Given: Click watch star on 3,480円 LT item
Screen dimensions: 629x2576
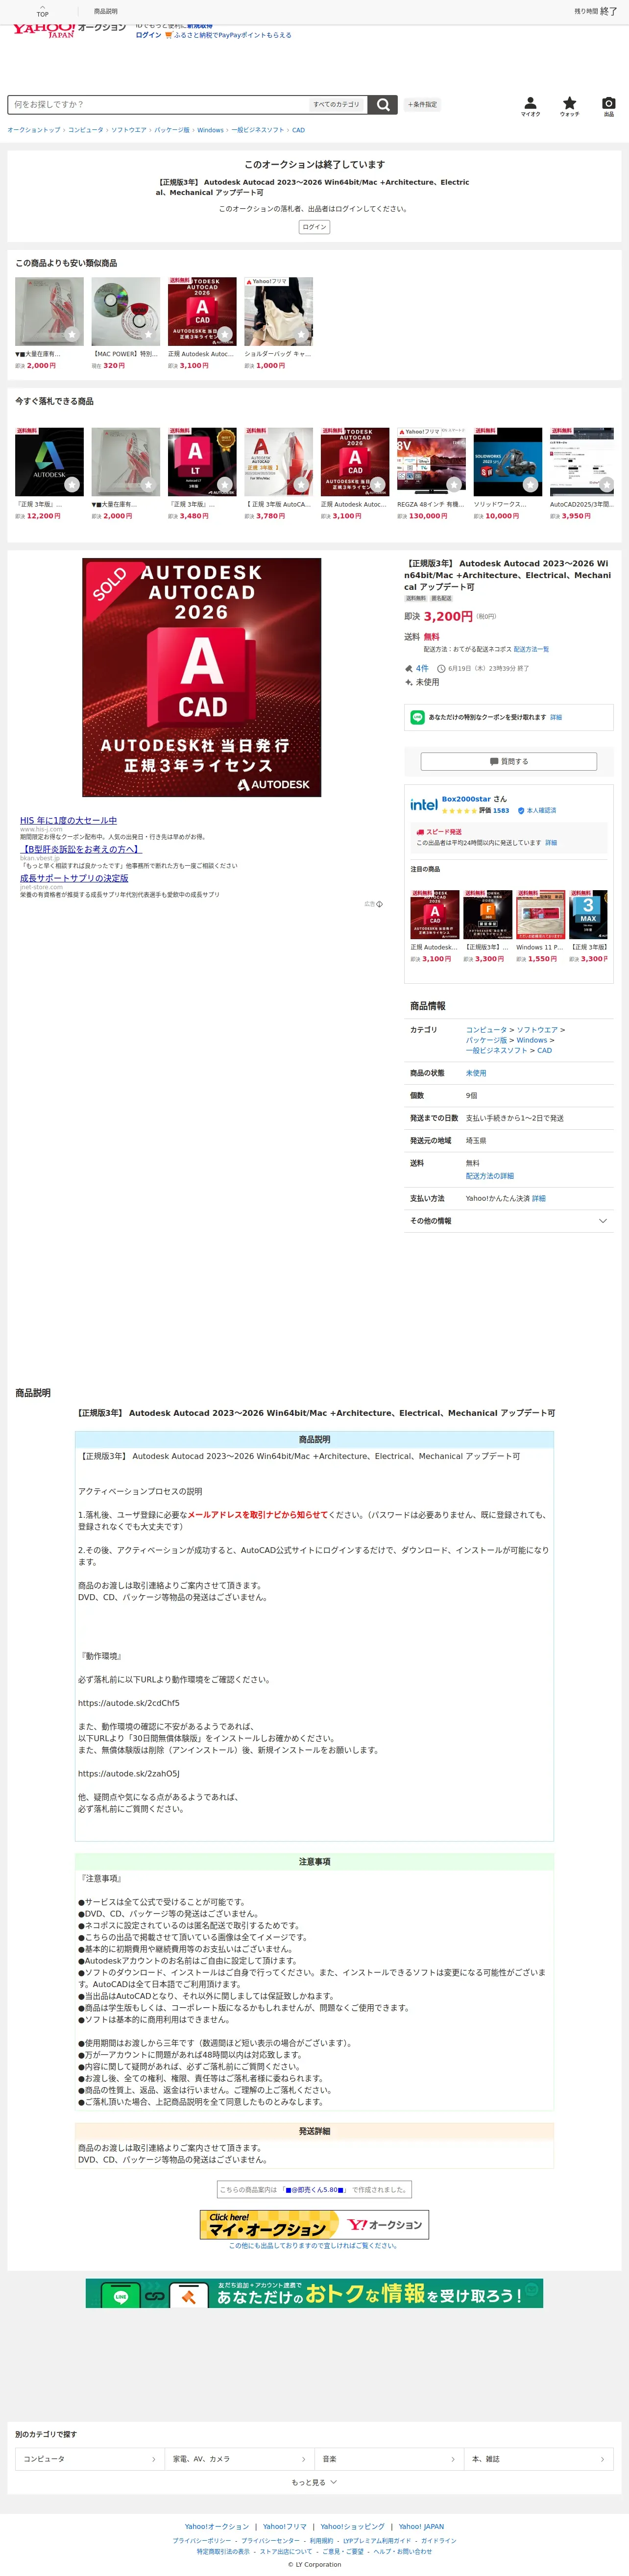Looking at the screenshot, I should point(225,484).
